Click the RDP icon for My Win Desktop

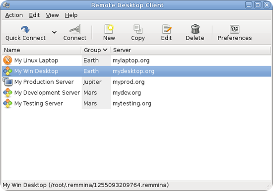click(7, 71)
